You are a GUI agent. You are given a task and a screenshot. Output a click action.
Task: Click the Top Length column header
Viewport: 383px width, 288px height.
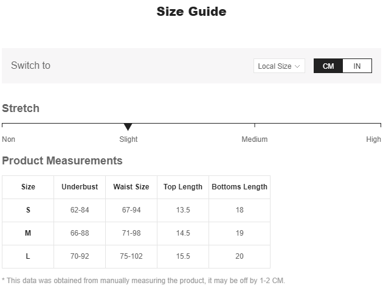pyautogui.click(x=183, y=187)
